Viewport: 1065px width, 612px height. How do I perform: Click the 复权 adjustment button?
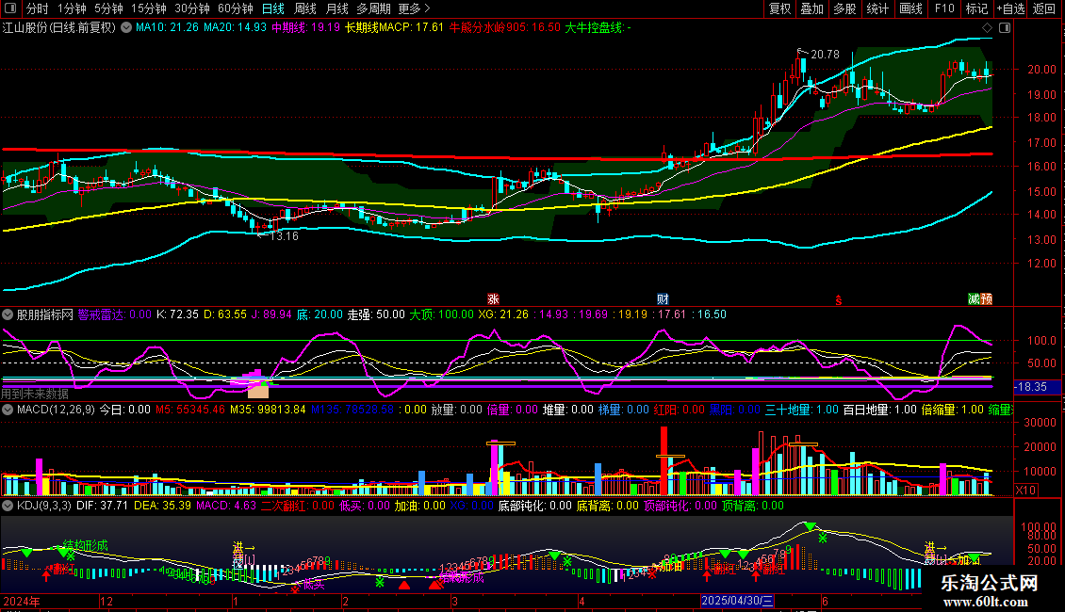point(779,8)
